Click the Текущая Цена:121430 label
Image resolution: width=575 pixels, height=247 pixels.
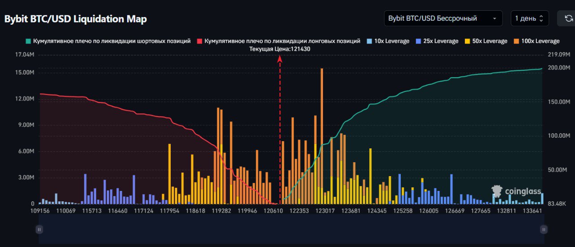click(280, 49)
